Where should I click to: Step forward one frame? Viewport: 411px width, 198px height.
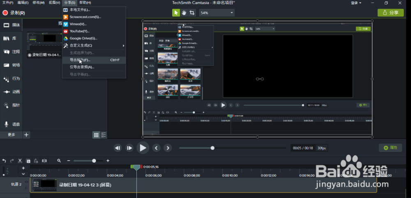(x=129, y=148)
